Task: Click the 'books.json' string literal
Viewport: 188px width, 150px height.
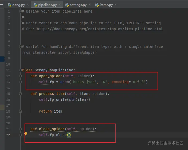Action: [x=84, y=82]
